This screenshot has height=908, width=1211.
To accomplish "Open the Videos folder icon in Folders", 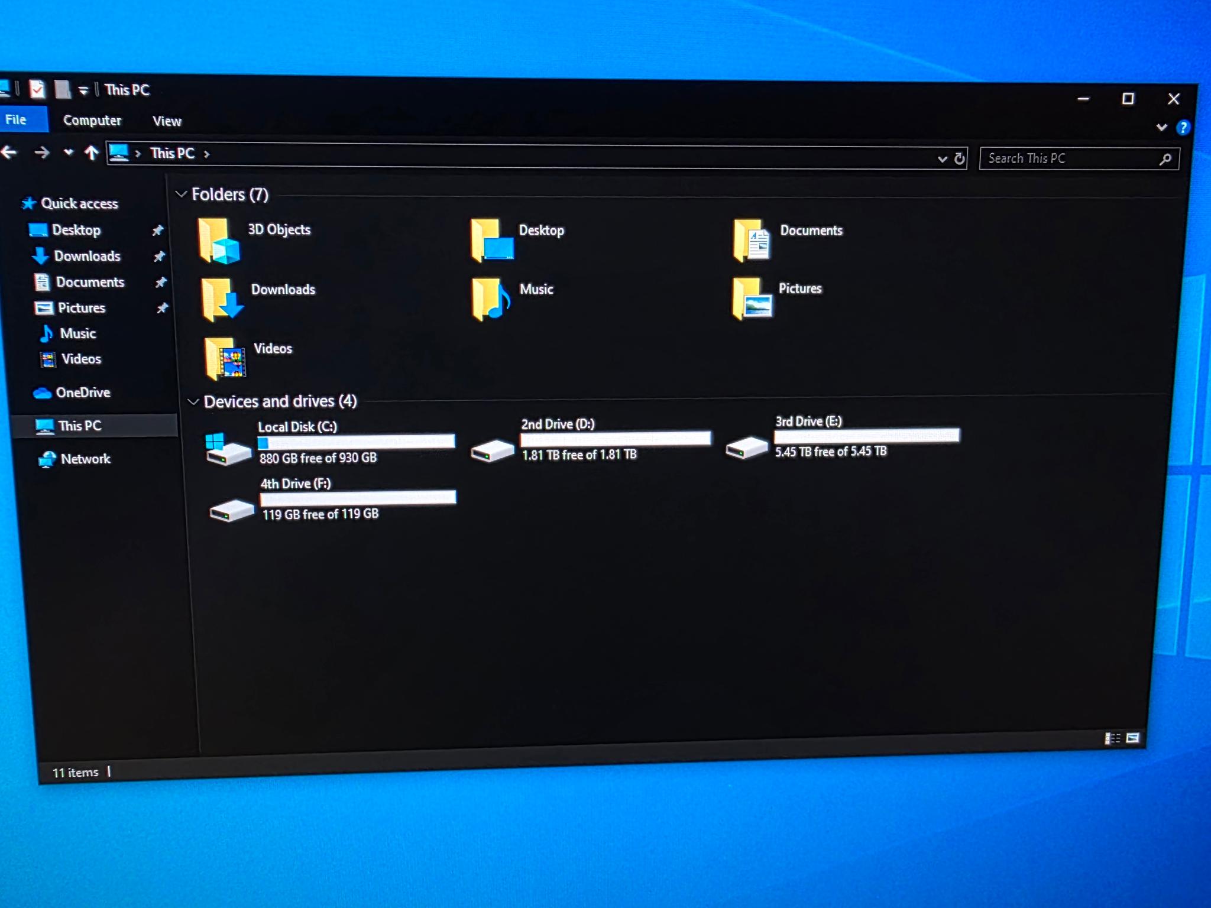I will [x=225, y=359].
